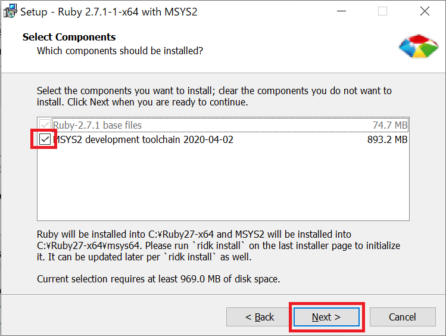446x336 pixels.
Task: Select the Ruby-2.7.1 base files label
Action: point(97,125)
